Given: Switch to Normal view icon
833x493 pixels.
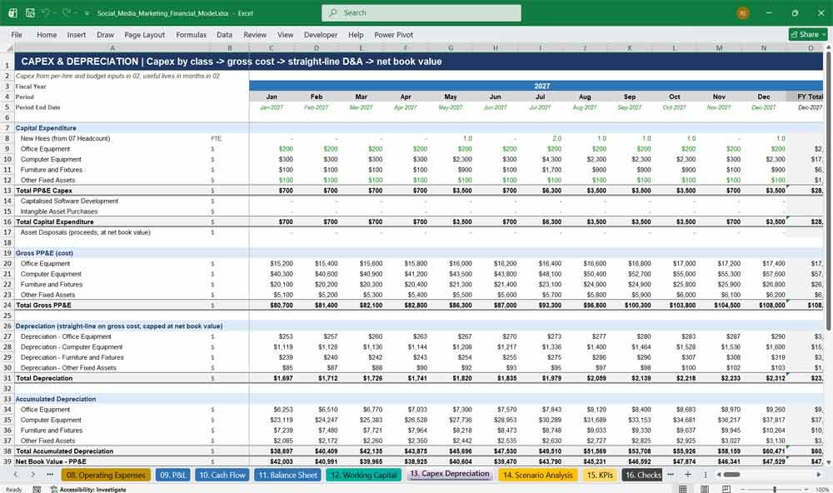Looking at the screenshot, I should point(683,490).
